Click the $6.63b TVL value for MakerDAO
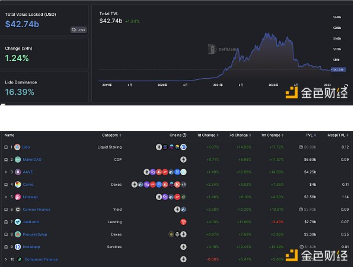This screenshot has height=267, width=353. pyautogui.click(x=310, y=160)
